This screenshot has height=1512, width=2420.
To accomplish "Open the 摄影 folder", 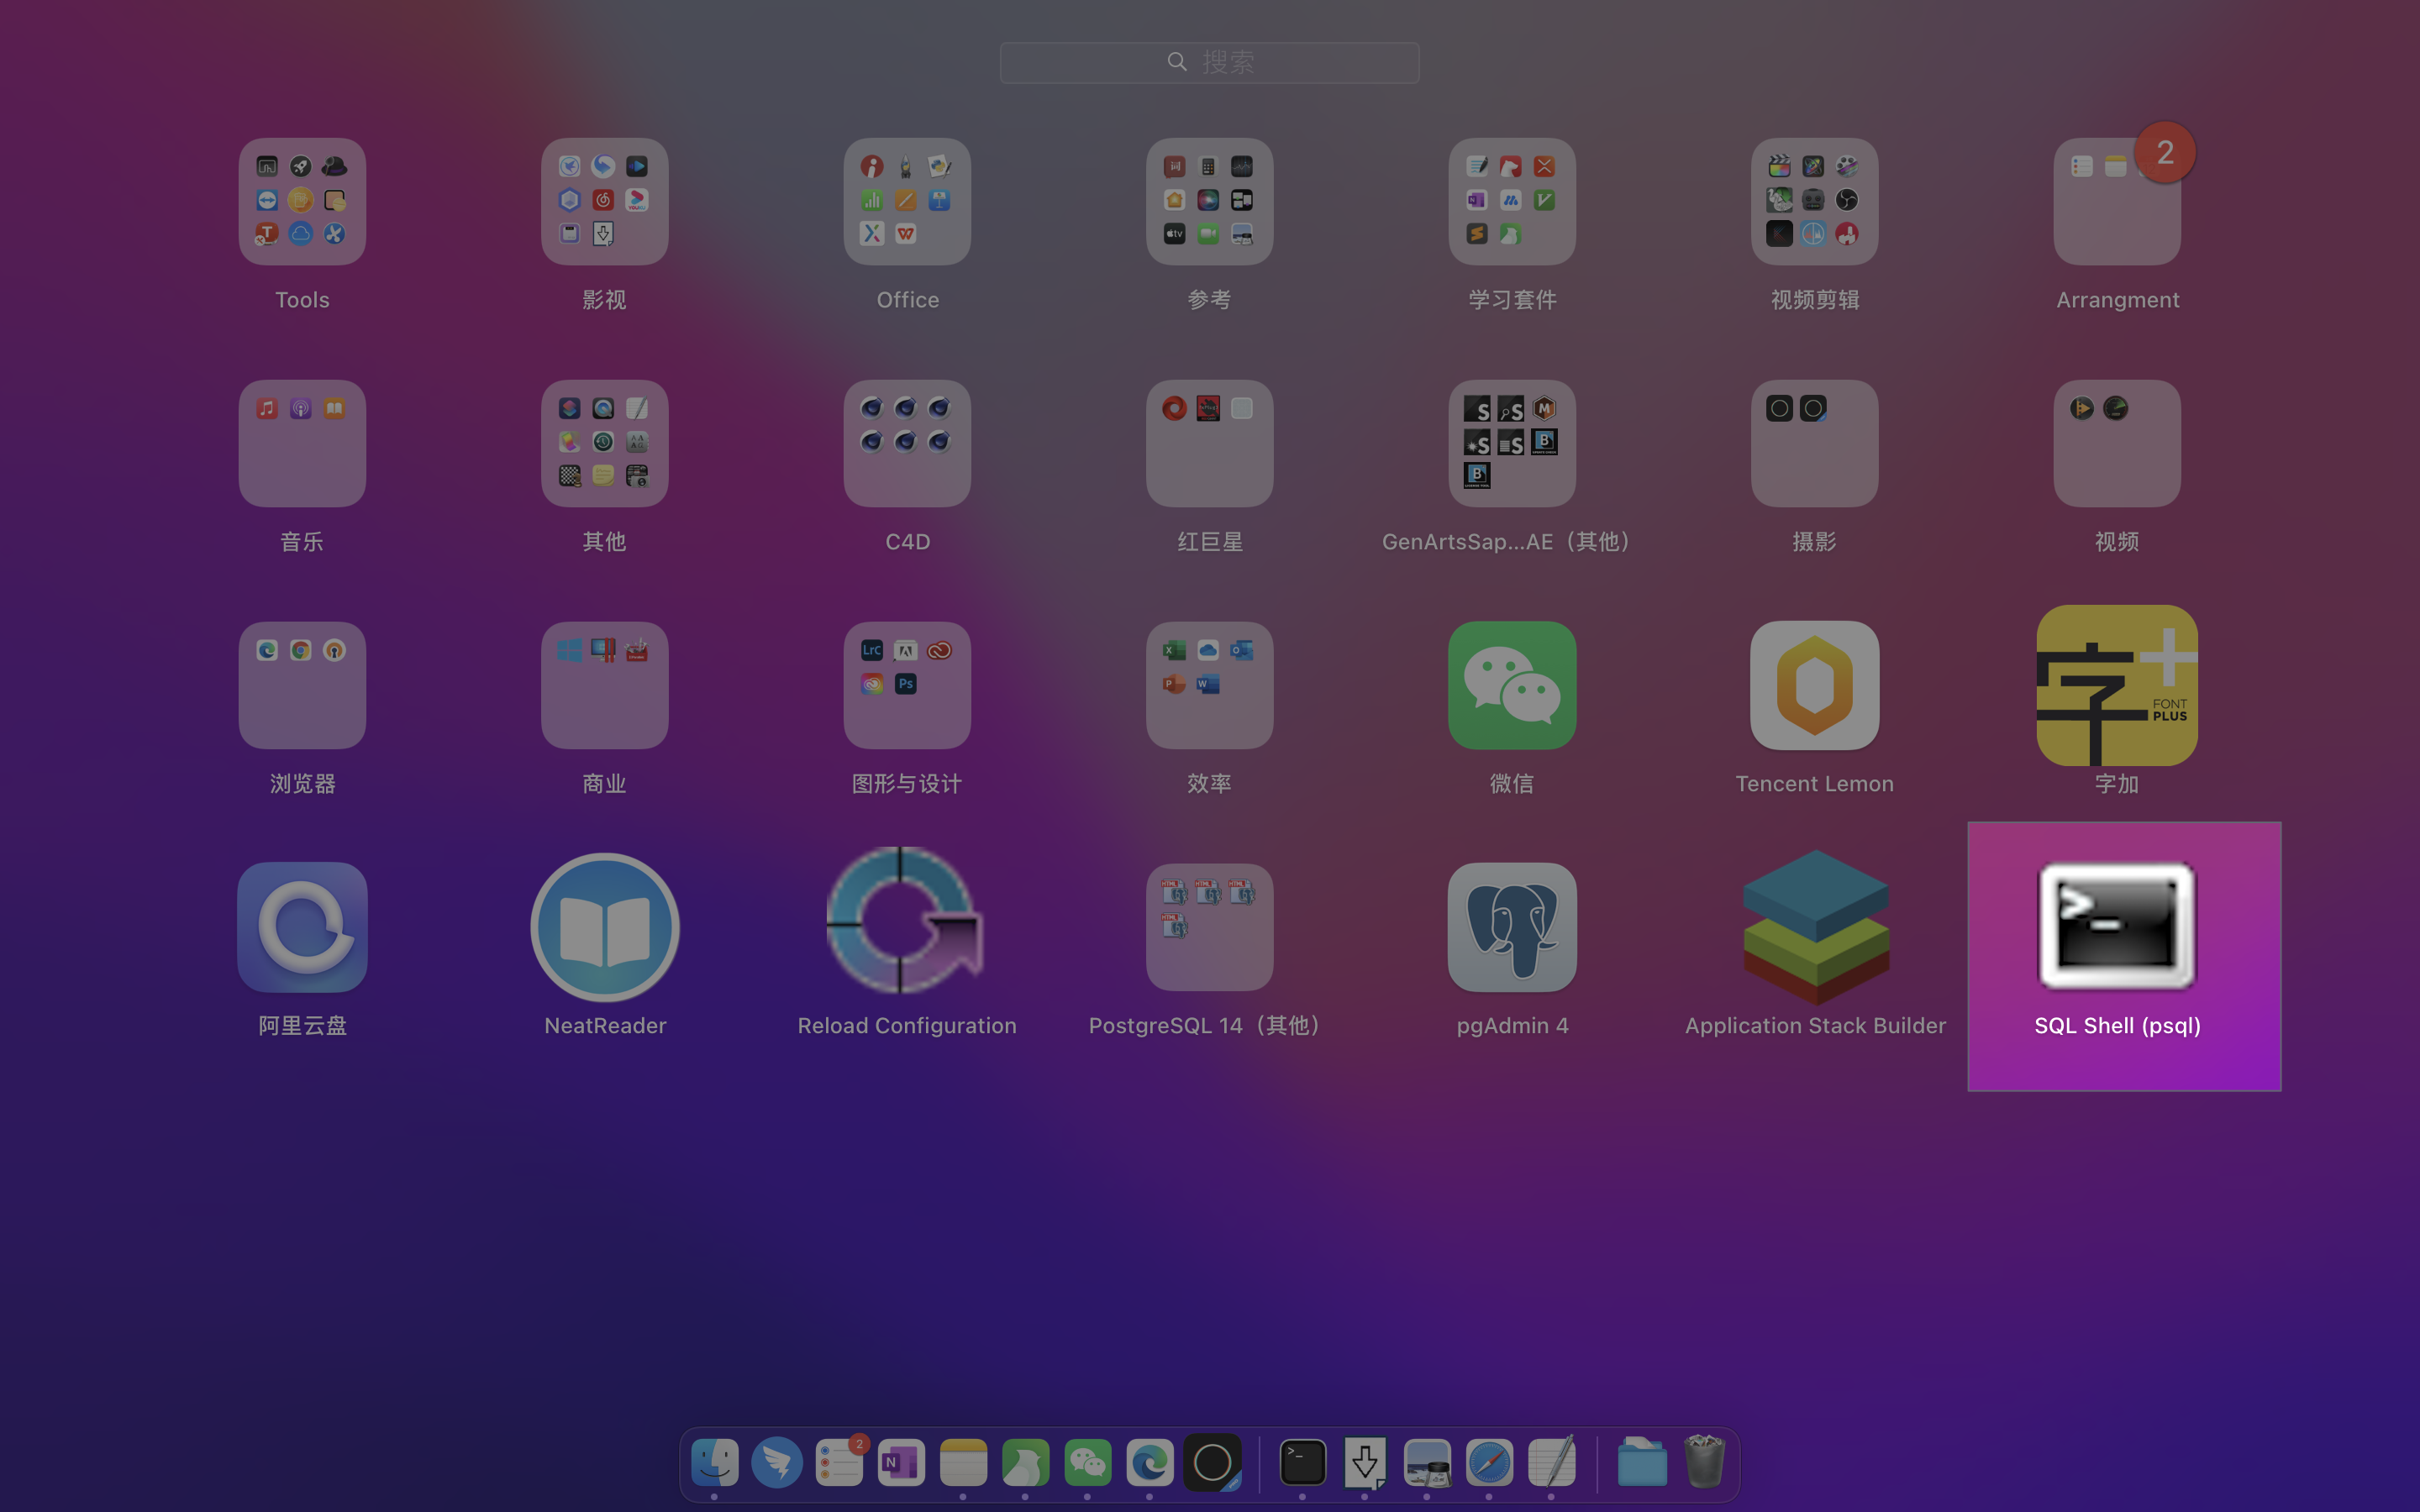I will click(1815, 443).
